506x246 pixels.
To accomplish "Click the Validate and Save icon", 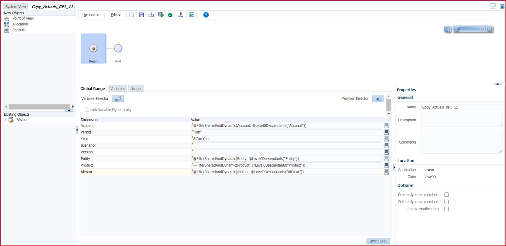I will click(161, 15).
